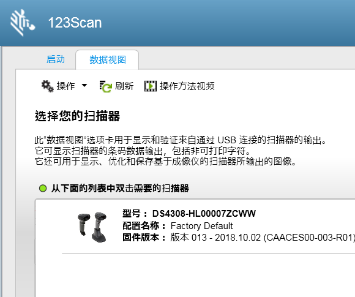Click the blank area below the scanner entry
The height and width of the screenshot is (297, 355).
coord(195,275)
